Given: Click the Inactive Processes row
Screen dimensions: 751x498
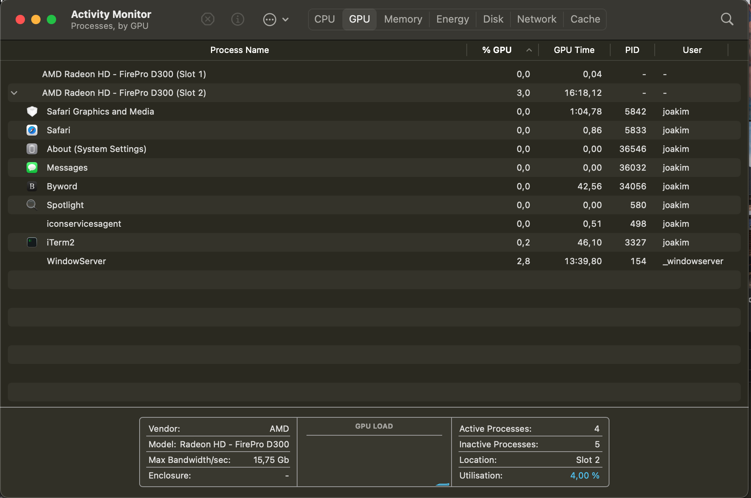Looking at the screenshot, I should pyautogui.click(x=530, y=444).
